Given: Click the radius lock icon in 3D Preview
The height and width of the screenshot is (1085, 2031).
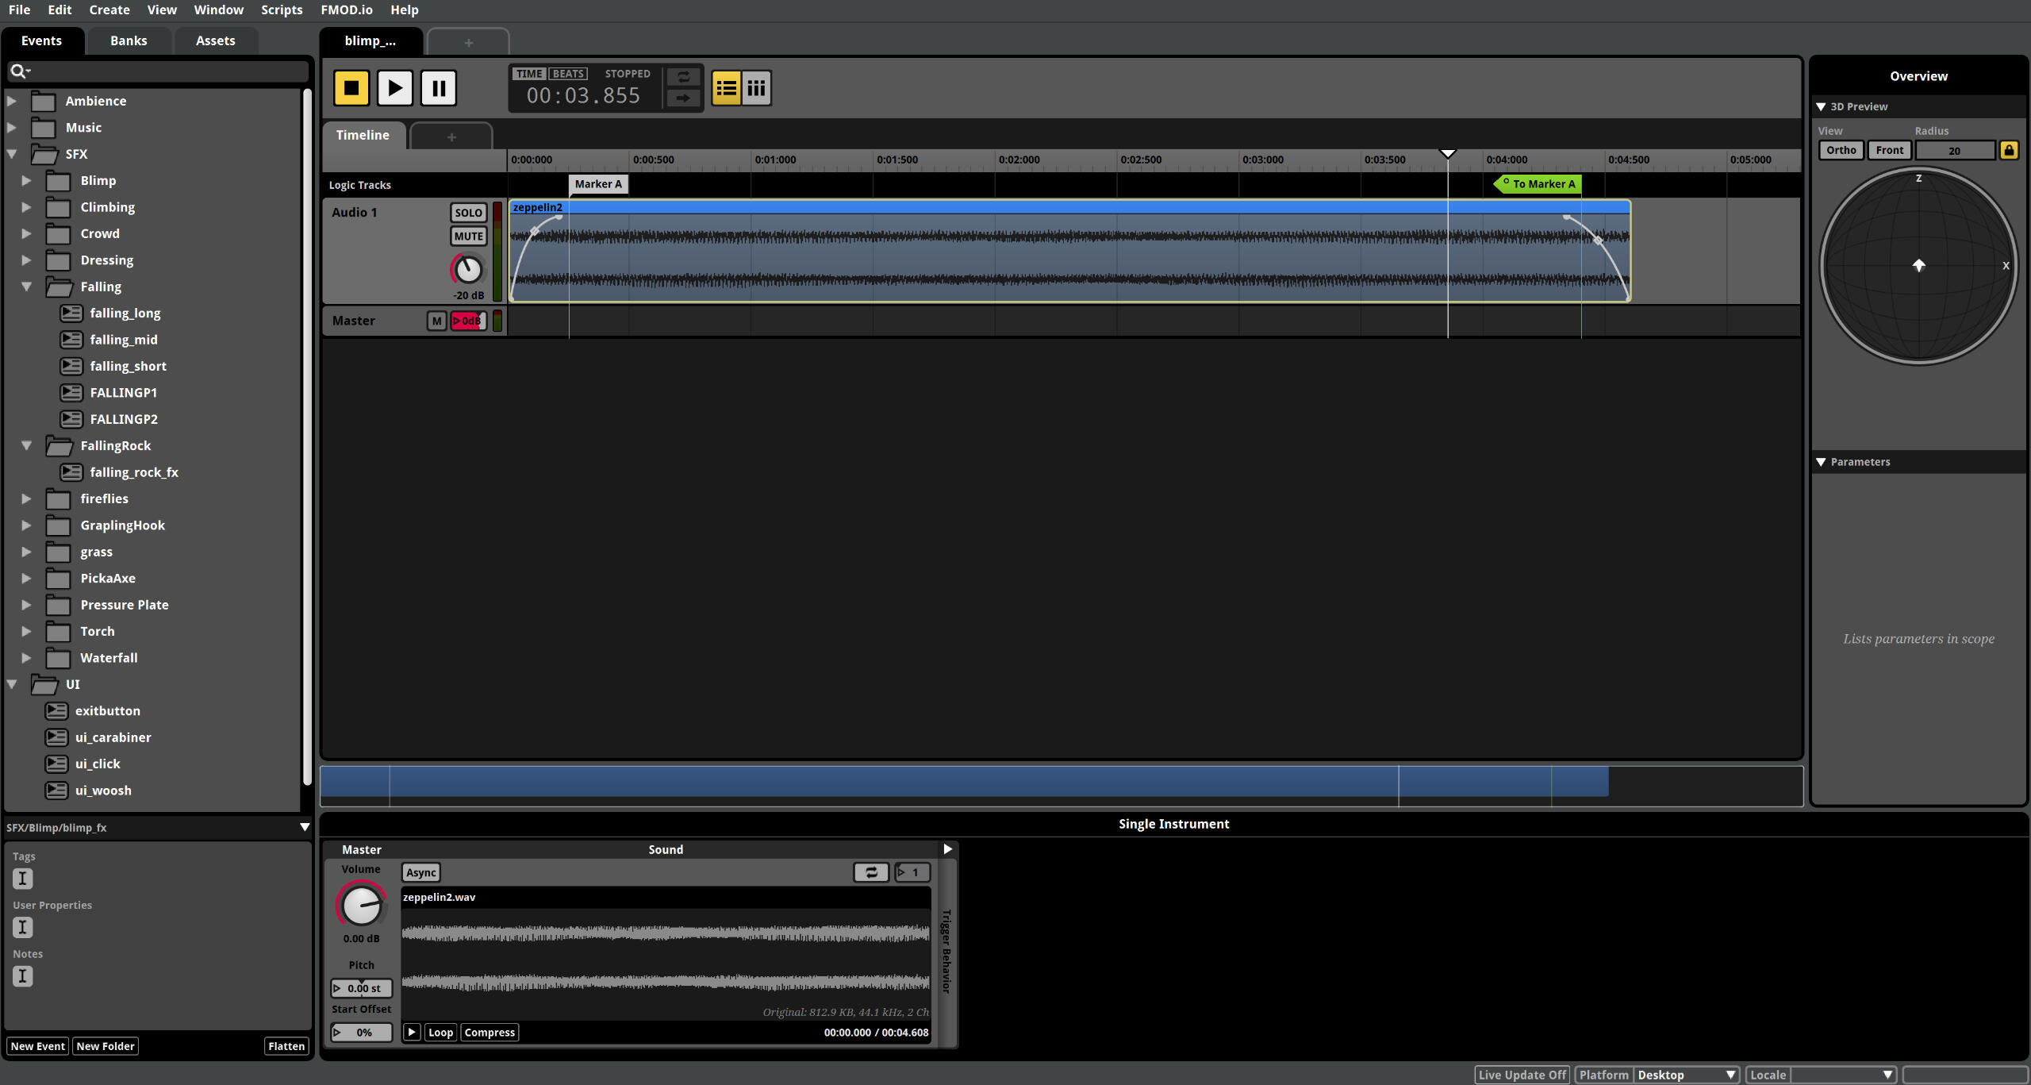Looking at the screenshot, I should (2009, 149).
